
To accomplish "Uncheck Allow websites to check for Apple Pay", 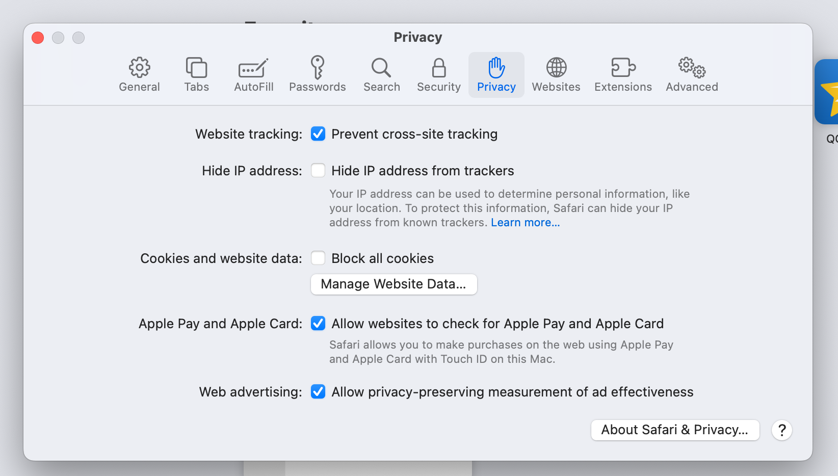I will [x=318, y=324].
